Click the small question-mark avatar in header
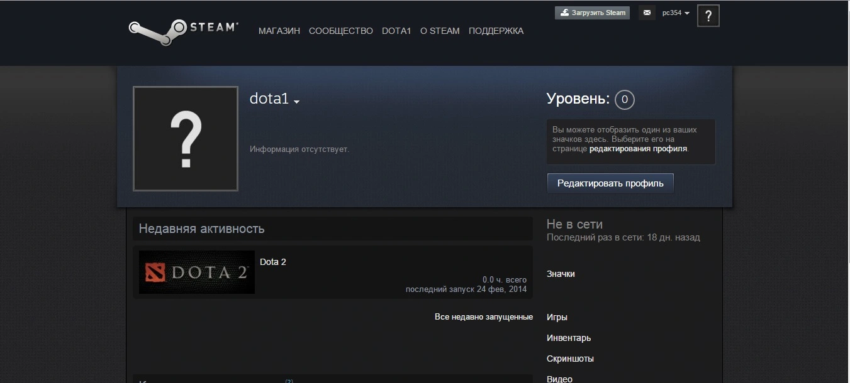Screen dimensions: 850x383 (708, 16)
